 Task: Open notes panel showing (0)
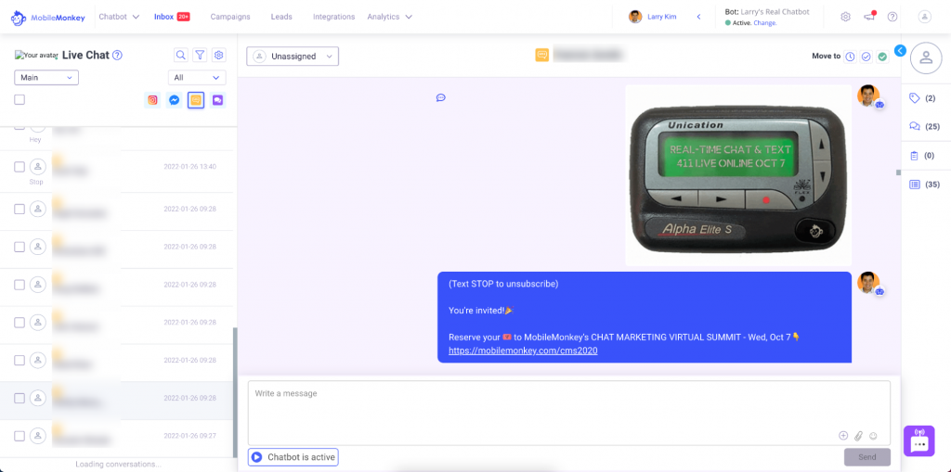[922, 156]
